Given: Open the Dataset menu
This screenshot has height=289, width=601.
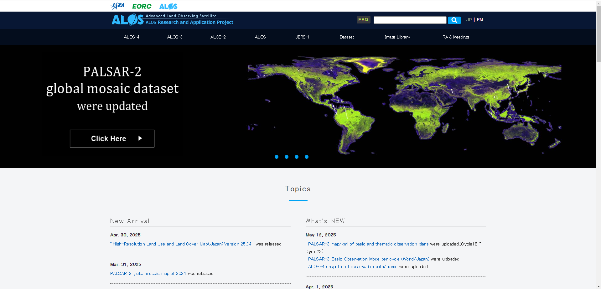Looking at the screenshot, I should [x=347, y=37].
